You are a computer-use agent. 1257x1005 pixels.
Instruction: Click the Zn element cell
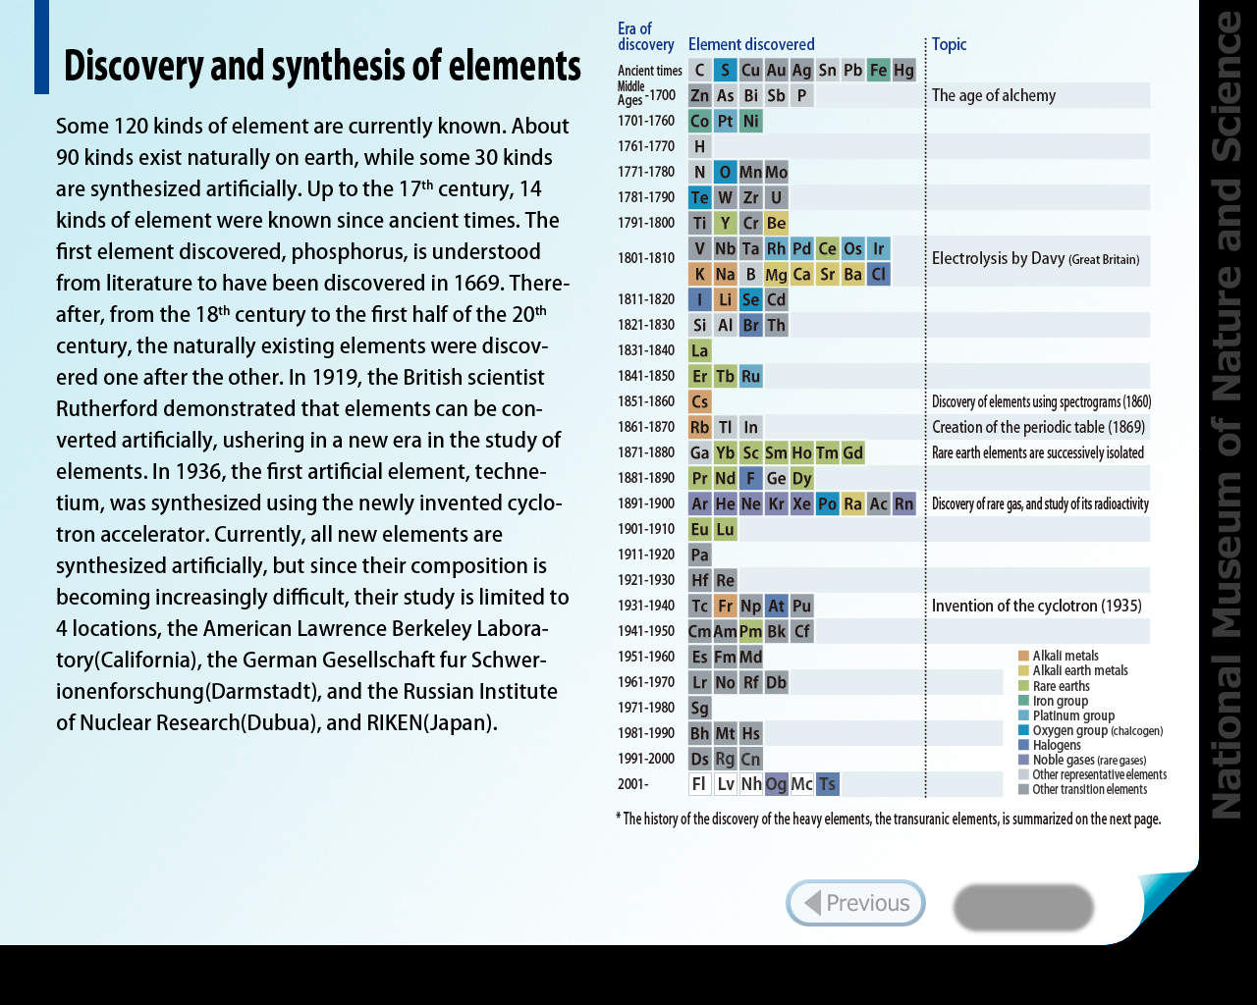699,95
